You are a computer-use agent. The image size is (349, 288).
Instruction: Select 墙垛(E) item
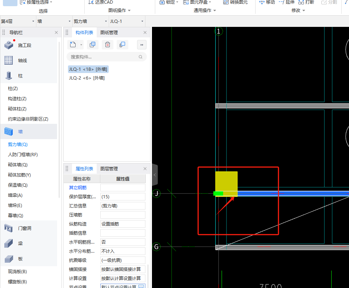coord(15,206)
